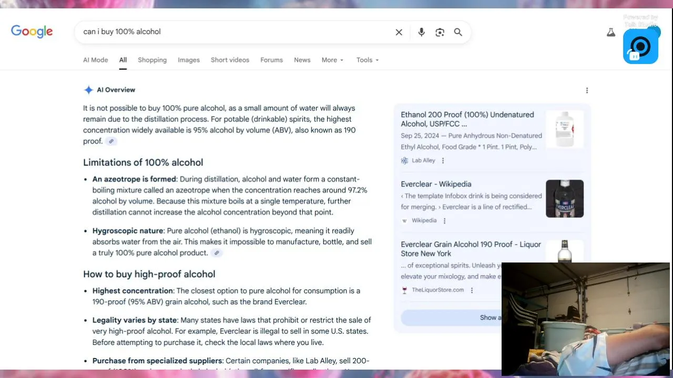Screen dimensions: 673x378
Task: Open the News tab
Action: 302,60
